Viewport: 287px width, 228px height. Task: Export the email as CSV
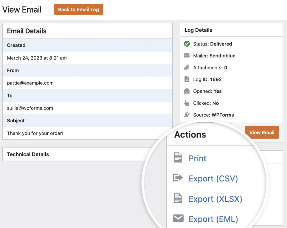213,178
